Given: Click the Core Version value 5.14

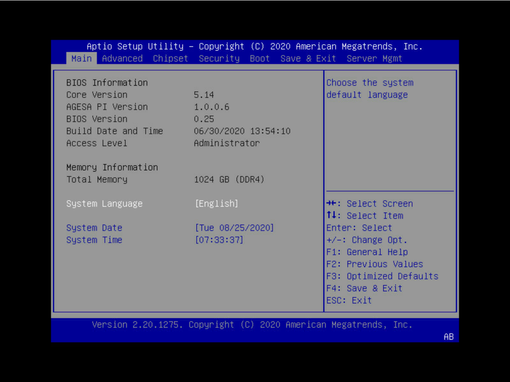Looking at the screenshot, I should 204,95.
